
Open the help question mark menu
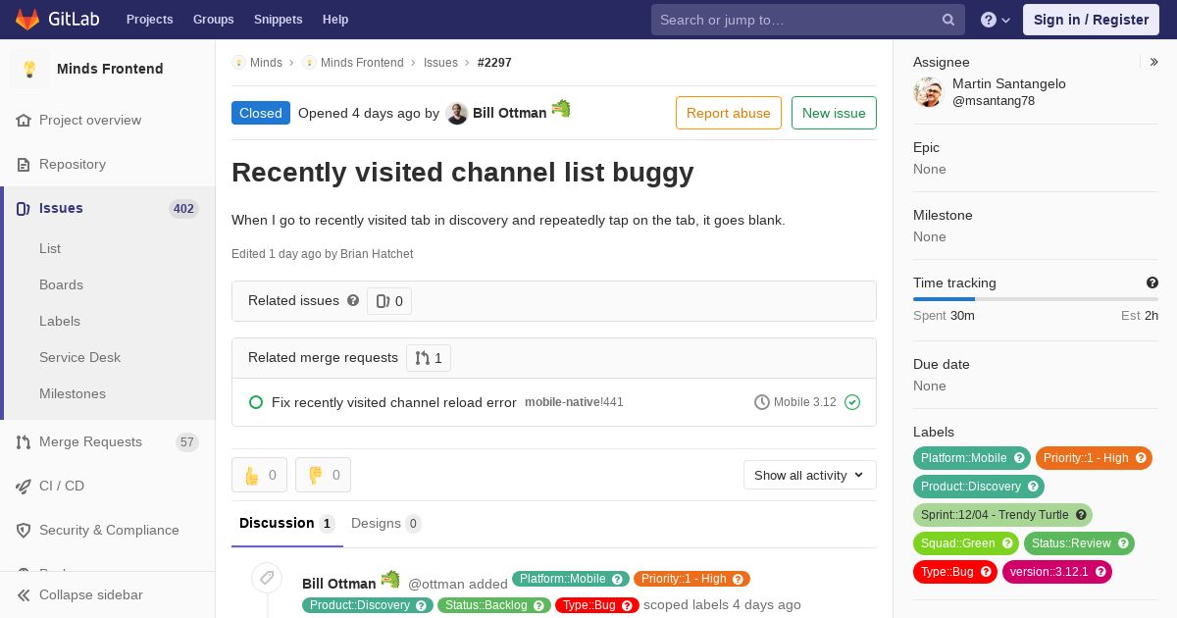point(996,20)
